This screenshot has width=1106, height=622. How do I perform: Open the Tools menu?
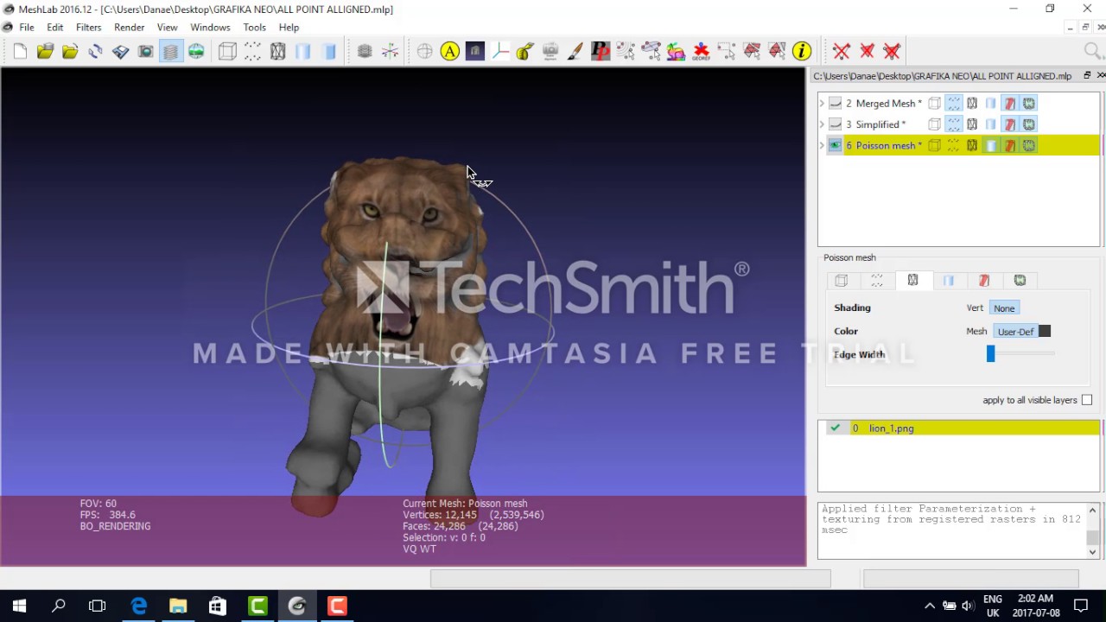(254, 28)
